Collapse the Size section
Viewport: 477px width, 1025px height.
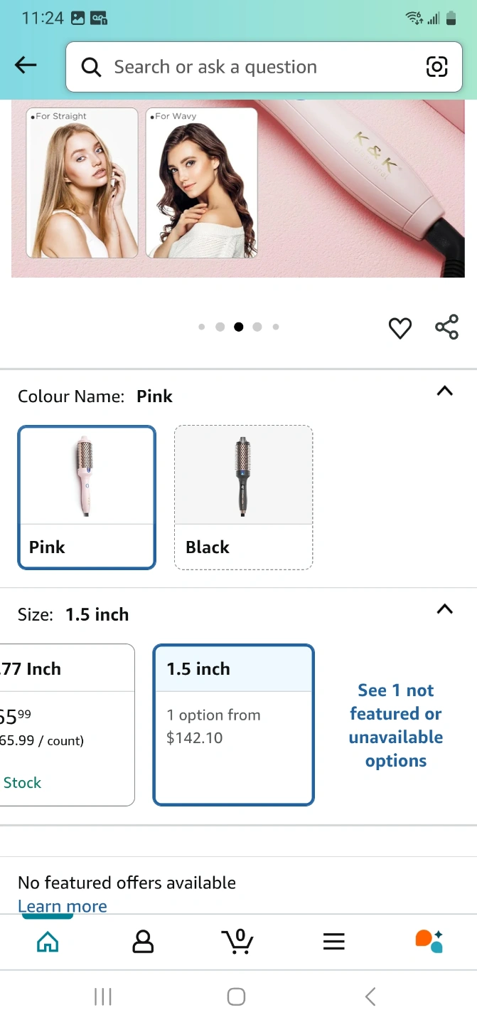click(444, 609)
